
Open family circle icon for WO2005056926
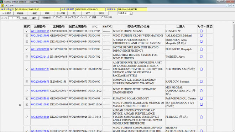pyautogui.click(x=201, y=117)
